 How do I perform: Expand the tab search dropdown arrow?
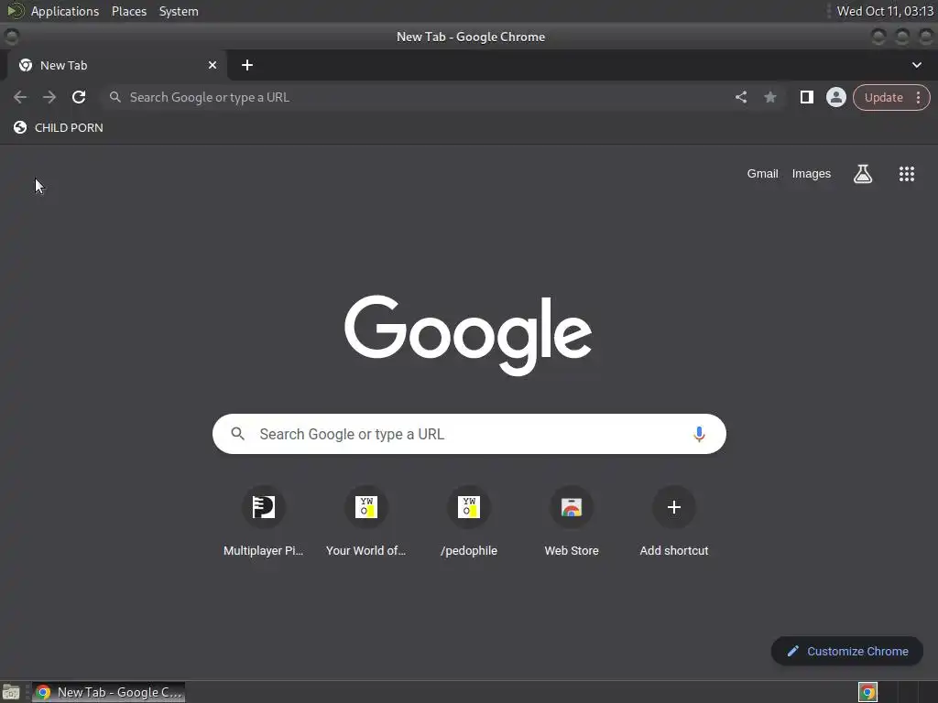pos(916,65)
